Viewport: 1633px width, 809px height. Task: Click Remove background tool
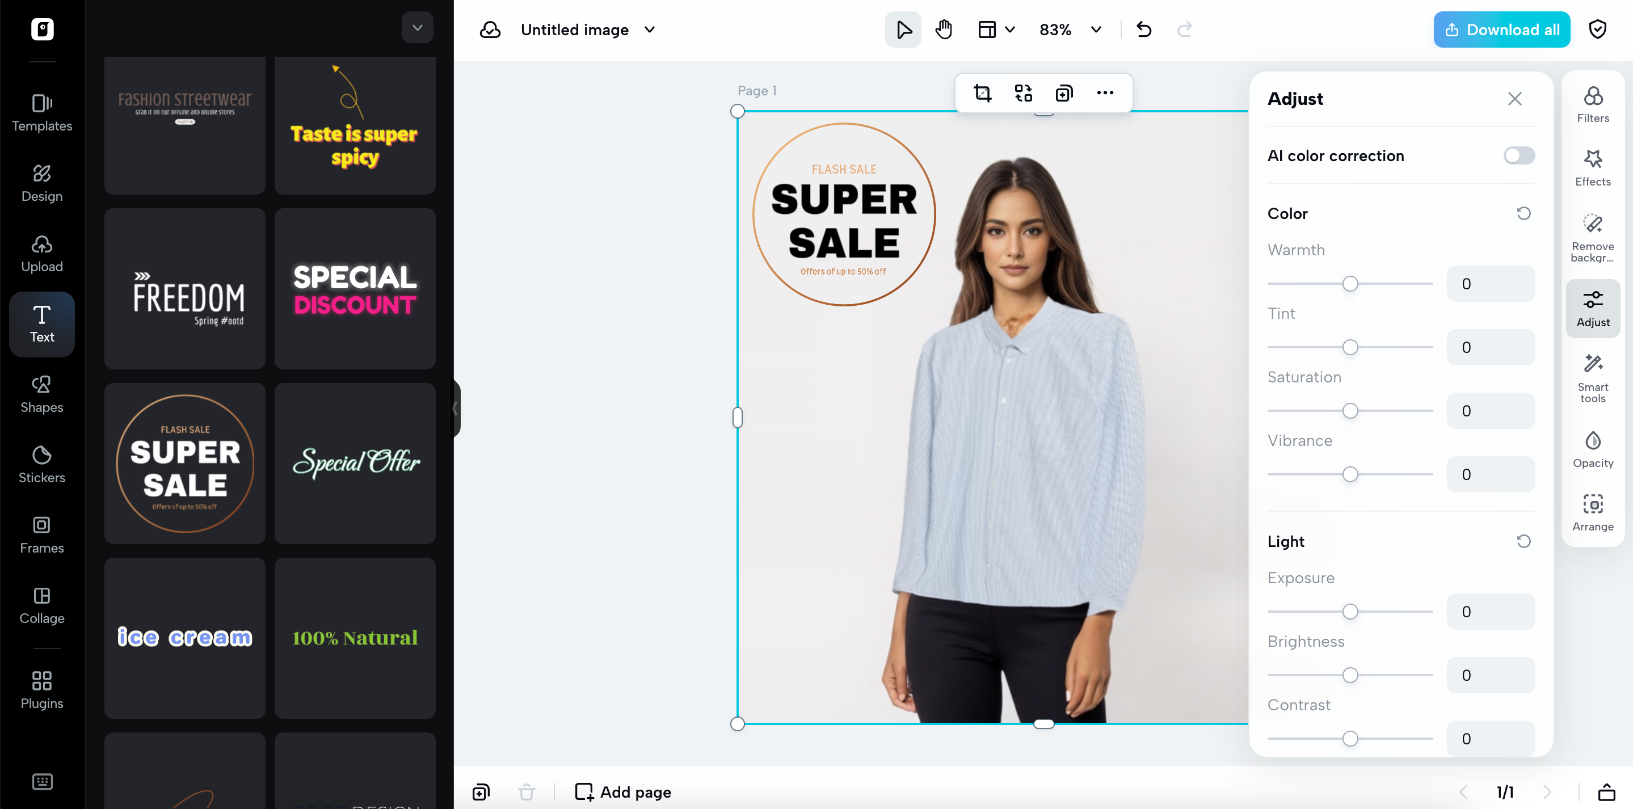pyautogui.click(x=1592, y=238)
